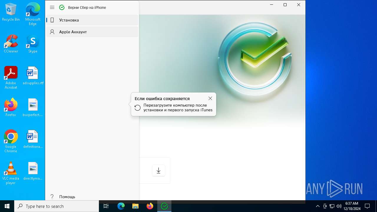
Task: Select the directlyma... image file on desktop
Action: [x=33, y=171]
